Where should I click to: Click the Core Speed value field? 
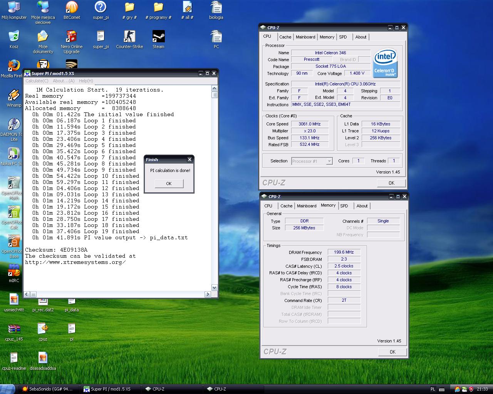[x=310, y=124]
